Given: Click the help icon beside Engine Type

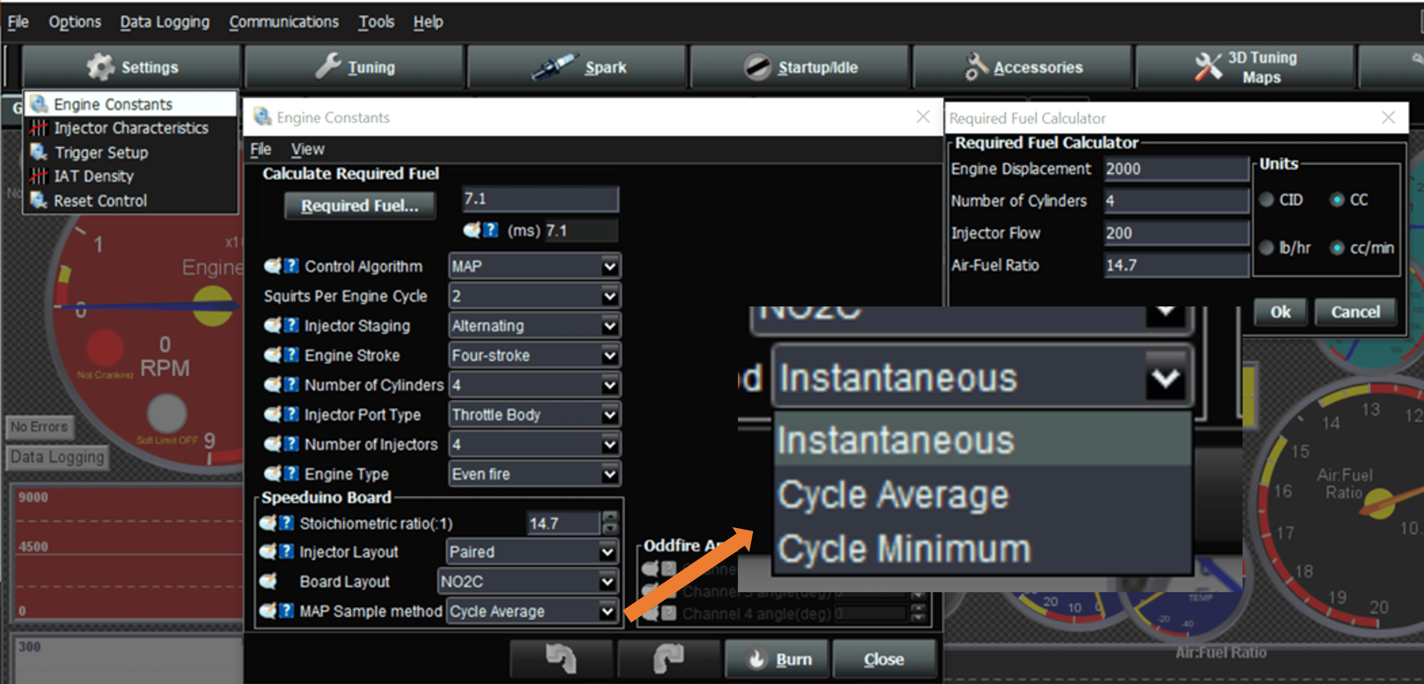Looking at the screenshot, I should coord(291,474).
